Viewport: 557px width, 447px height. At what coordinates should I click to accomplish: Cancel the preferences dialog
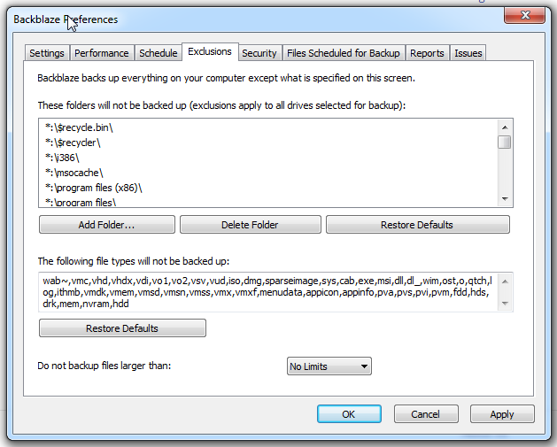[426, 414]
